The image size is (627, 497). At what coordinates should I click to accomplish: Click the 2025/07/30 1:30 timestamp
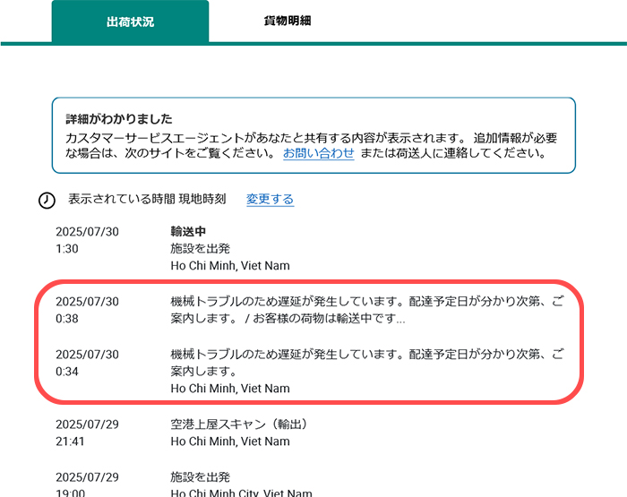[x=87, y=240]
